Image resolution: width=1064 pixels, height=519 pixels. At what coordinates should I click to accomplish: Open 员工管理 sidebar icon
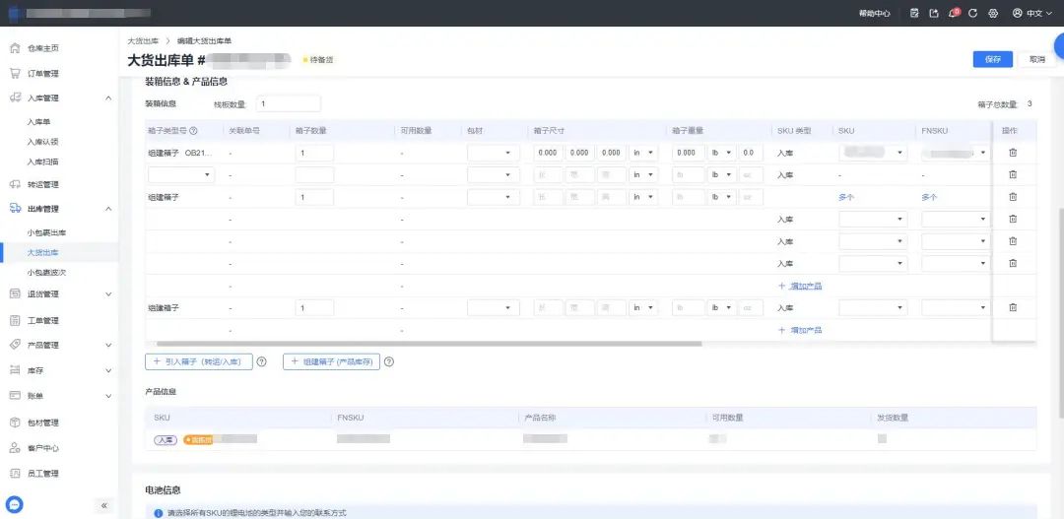[x=15, y=474]
